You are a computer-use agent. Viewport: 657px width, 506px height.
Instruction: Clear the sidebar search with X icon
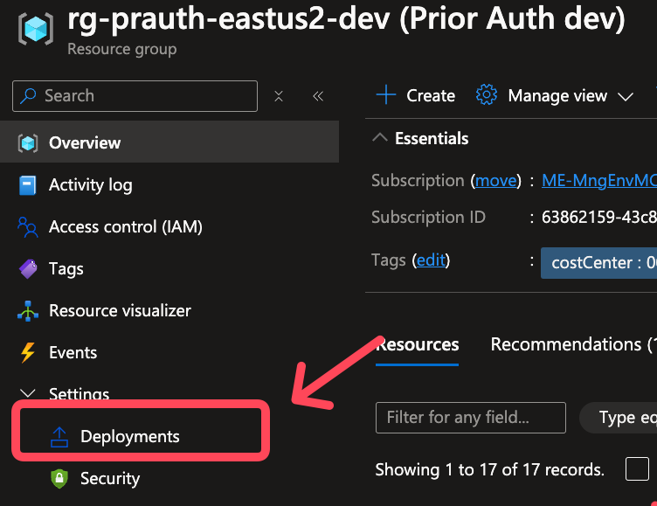pos(279,96)
